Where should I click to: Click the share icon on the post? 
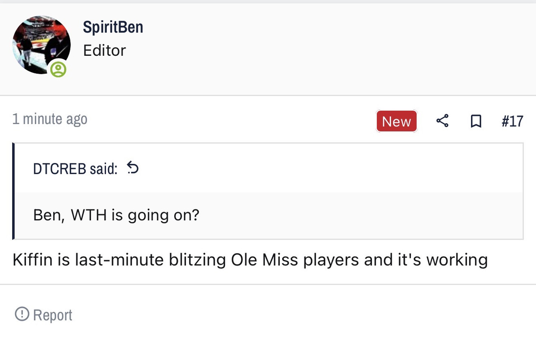442,121
